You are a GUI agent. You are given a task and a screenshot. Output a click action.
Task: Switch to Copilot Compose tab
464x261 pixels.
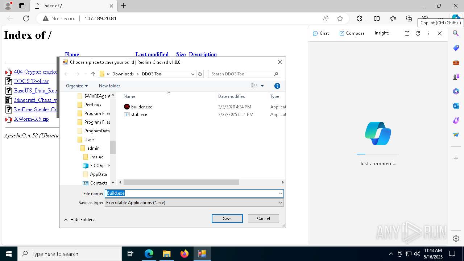click(x=352, y=33)
